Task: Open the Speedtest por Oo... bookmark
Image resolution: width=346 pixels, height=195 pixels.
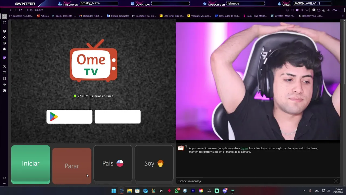Action: click(x=144, y=16)
